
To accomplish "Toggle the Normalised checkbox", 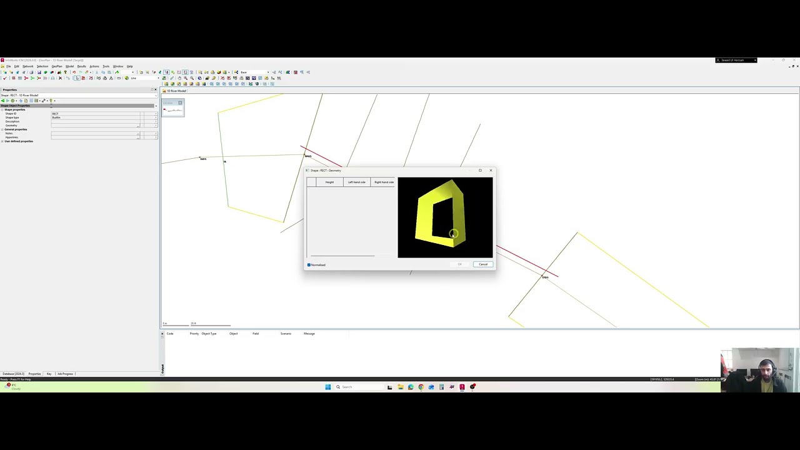I will coord(309,265).
